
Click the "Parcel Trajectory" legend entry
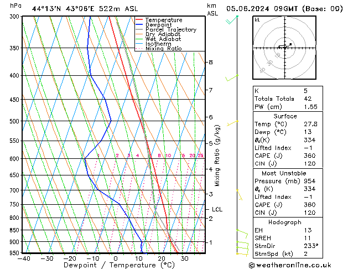click(x=171, y=29)
